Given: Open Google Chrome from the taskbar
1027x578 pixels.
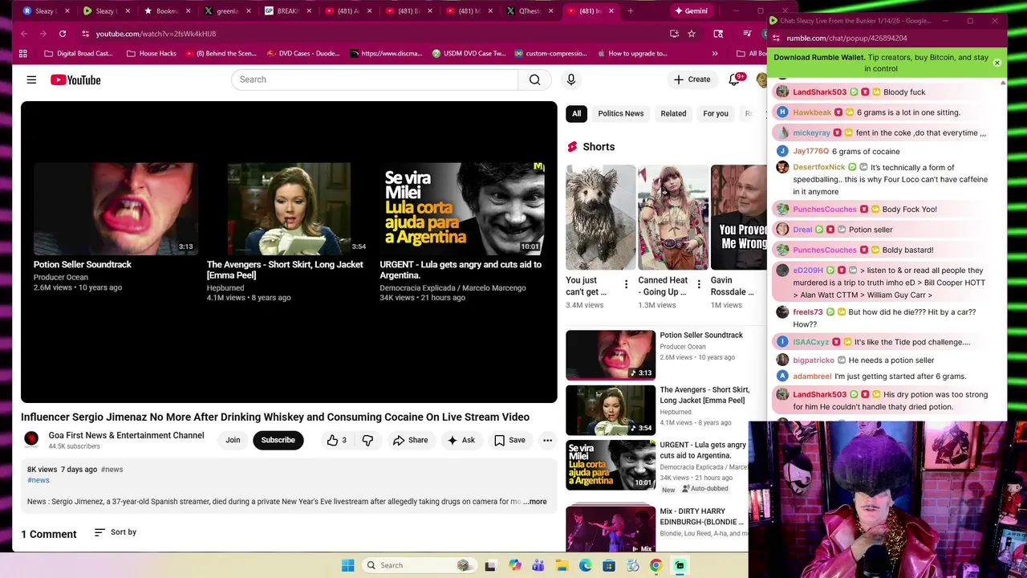Looking at the screenshot, I should pos(656,565).
